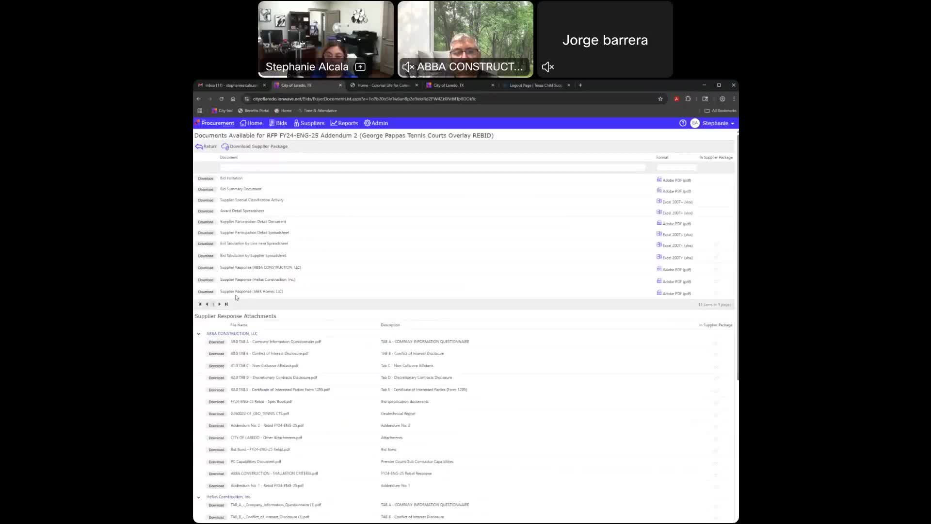Collapse the Hellas Construction, Inc. group
931x524 pixels.
click(x=198, y=497)
